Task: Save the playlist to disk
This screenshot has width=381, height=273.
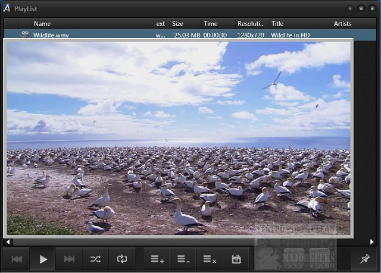Action: (236, 259)
